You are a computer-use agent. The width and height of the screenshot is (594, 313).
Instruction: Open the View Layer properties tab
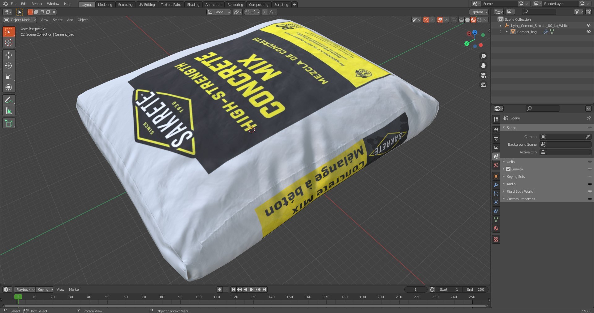coord(496,148)
